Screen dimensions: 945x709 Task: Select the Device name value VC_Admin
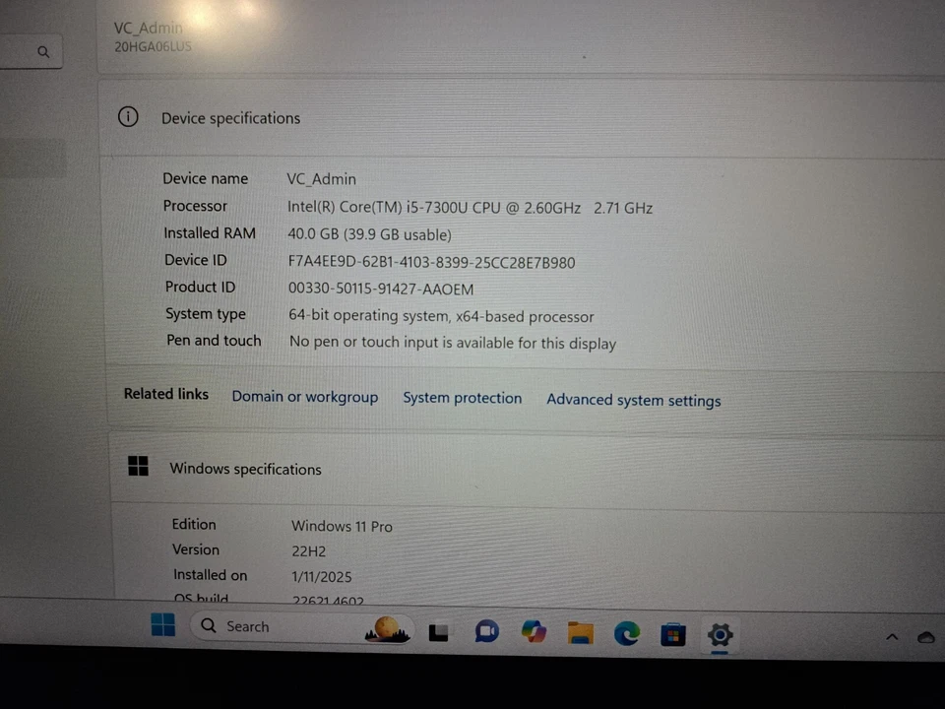click(321, 179)
